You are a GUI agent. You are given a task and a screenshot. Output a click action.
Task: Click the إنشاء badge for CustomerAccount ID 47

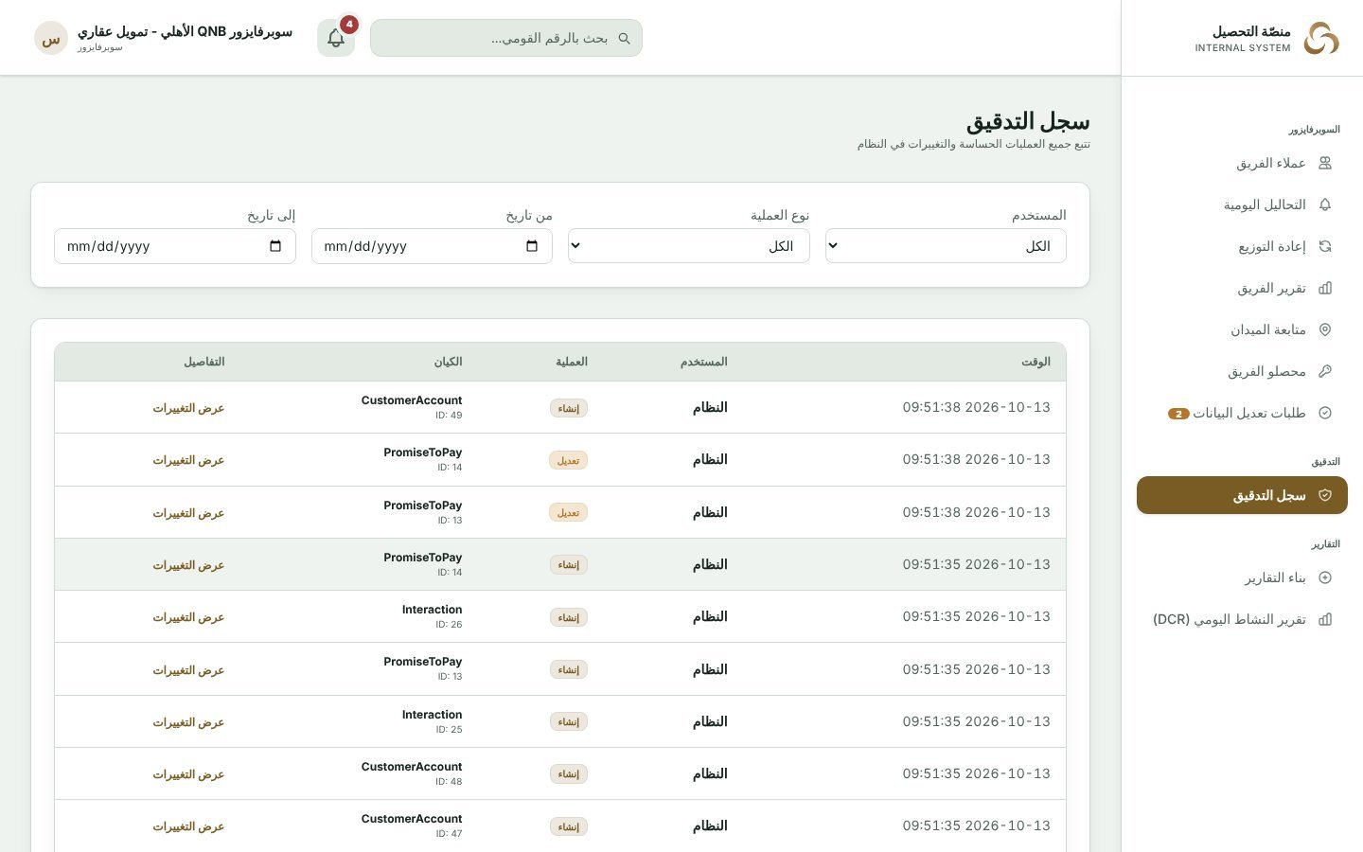(x=569, y=826)
